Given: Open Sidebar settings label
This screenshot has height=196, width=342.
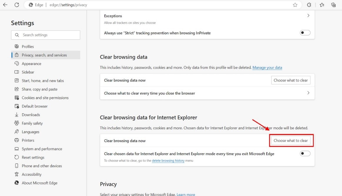Looking at the screenshot, I should pos(28,72).
